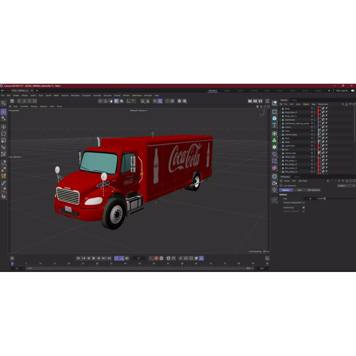Switch to the Takes tab
Viewport: 356px width, 356px height.
click(x=294, y=100)
